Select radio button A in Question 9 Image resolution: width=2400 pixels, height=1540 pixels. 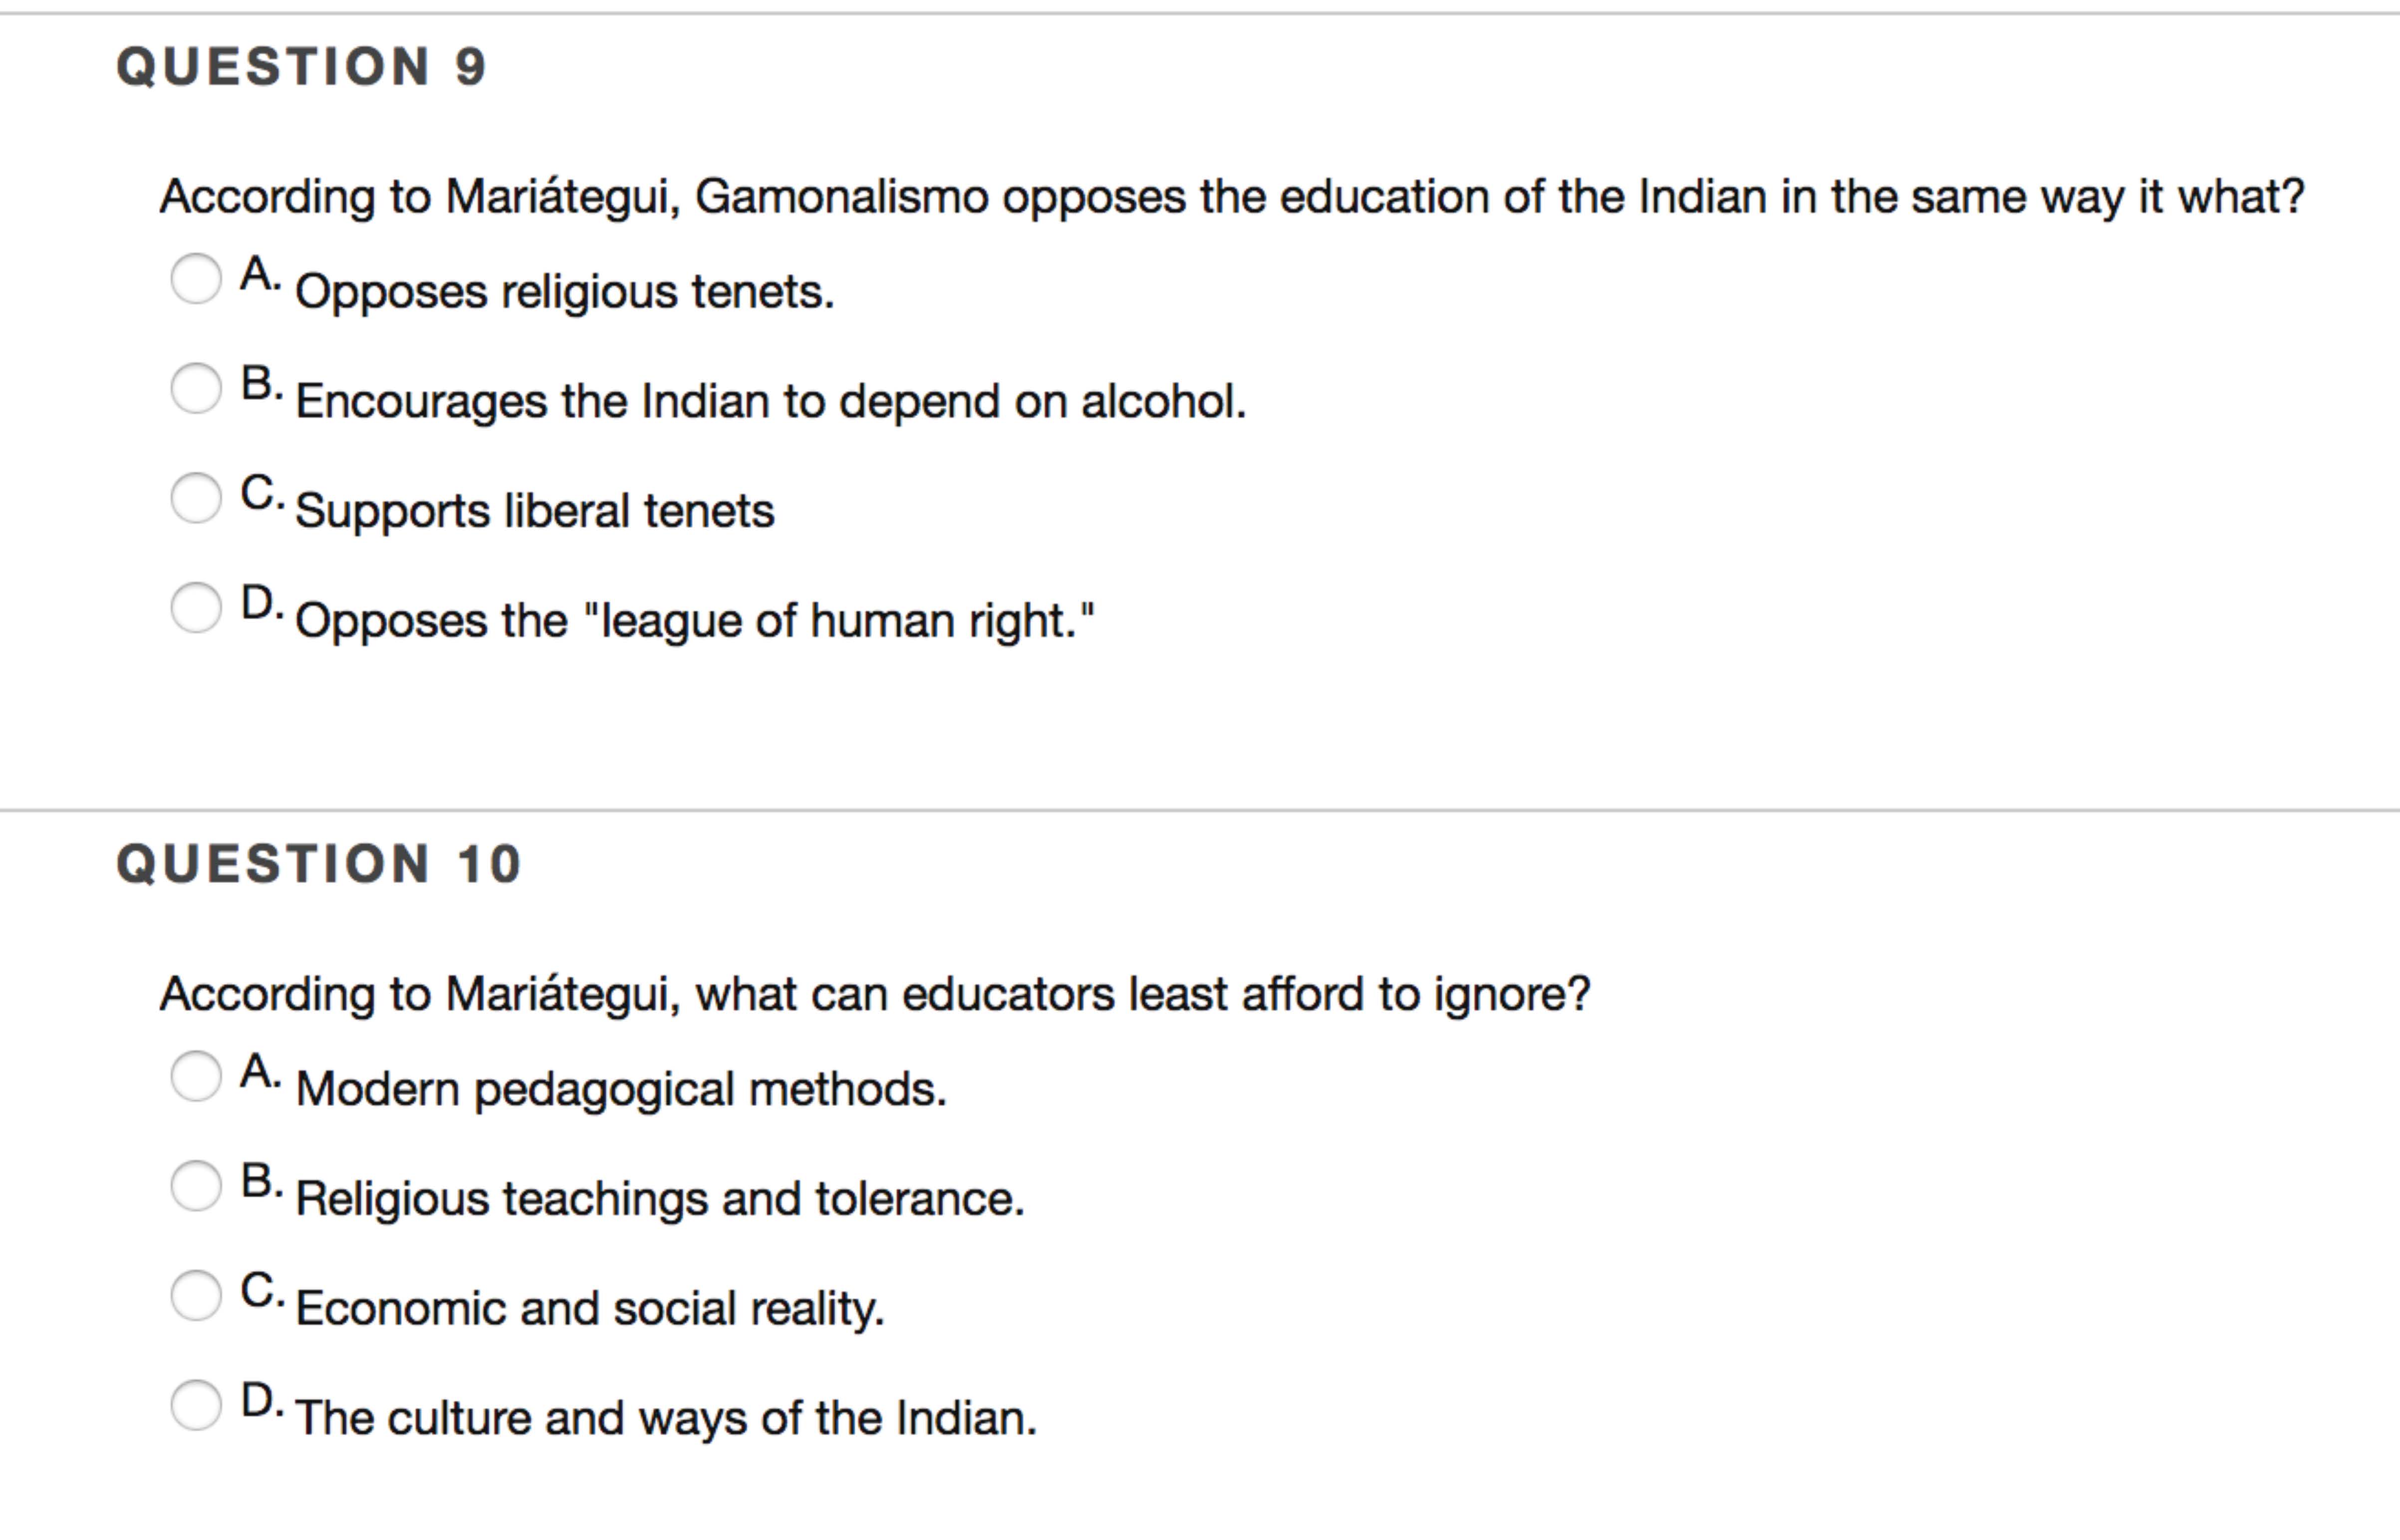[195, 278]
